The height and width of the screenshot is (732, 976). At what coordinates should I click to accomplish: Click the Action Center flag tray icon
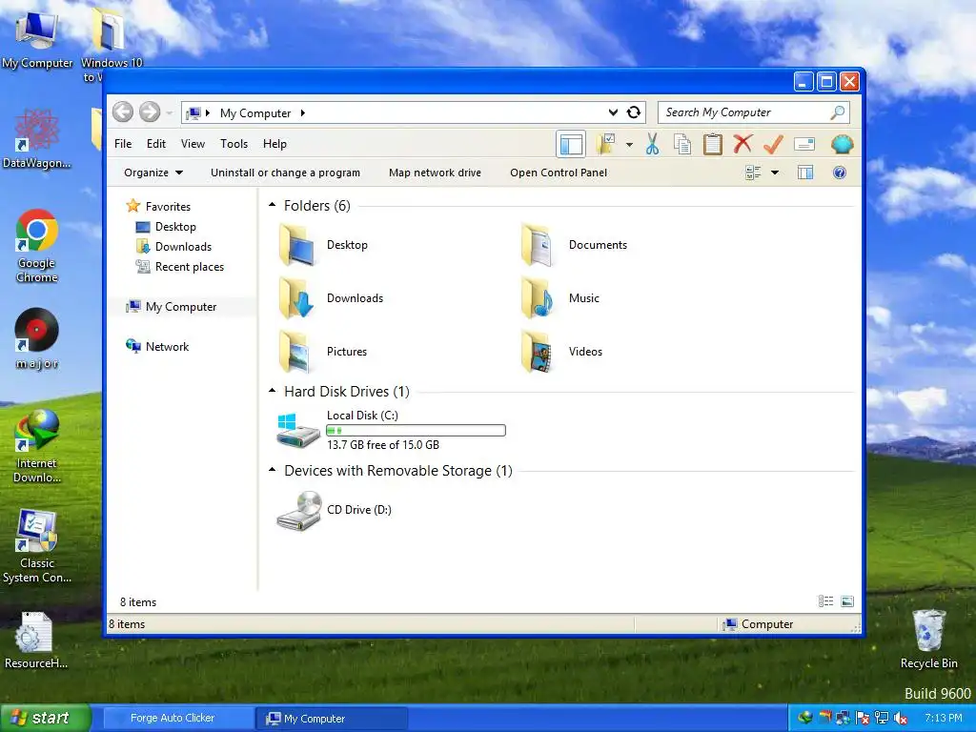(x=862, y=719)
